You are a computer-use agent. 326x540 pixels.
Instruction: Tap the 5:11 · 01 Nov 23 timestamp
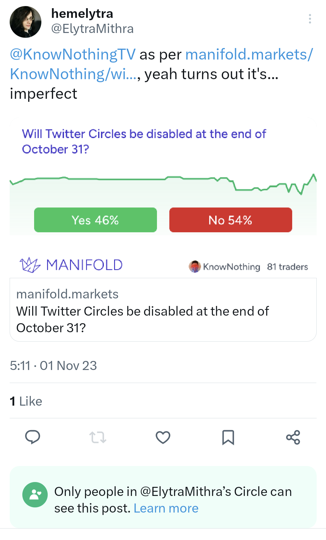(53, 365)
